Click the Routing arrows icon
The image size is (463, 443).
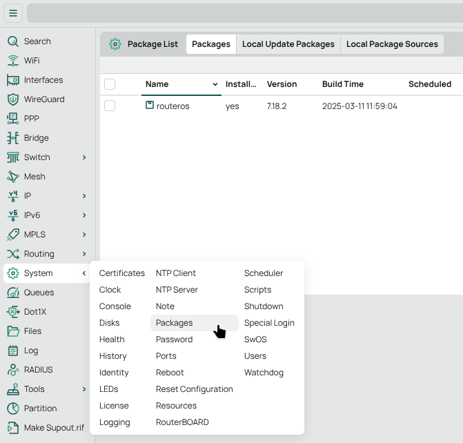[x=13, y=254]
